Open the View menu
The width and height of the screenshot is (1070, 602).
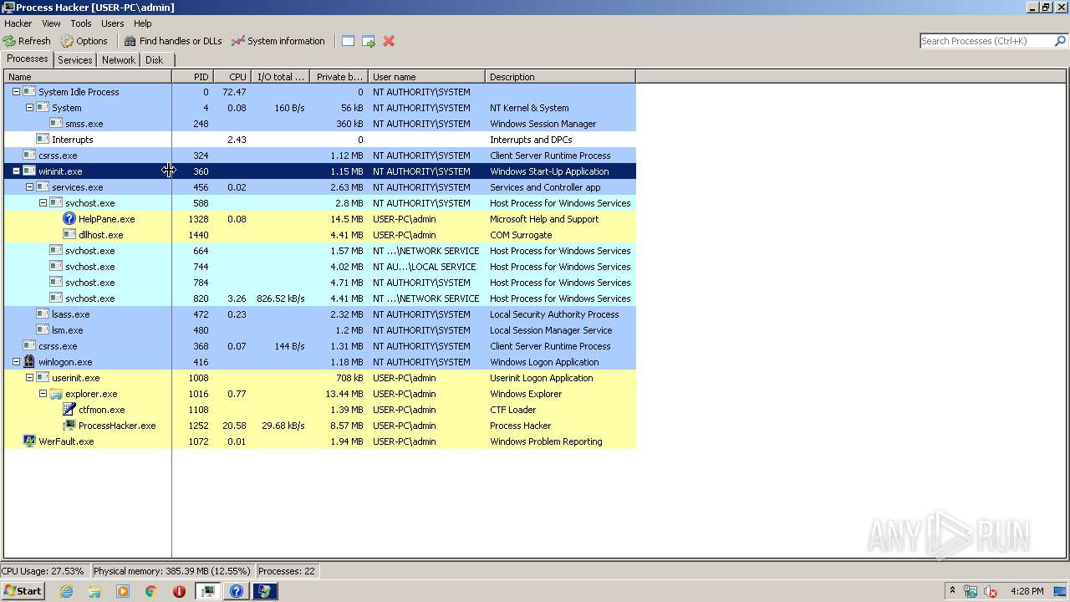[51, 23]
